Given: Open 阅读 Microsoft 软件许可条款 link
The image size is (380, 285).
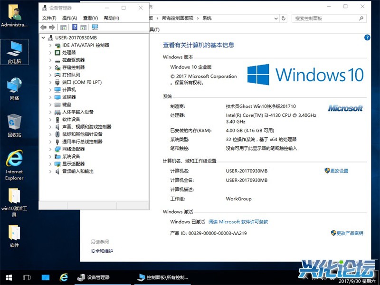Looking at the screenshot, I should (x=238, y=222).
